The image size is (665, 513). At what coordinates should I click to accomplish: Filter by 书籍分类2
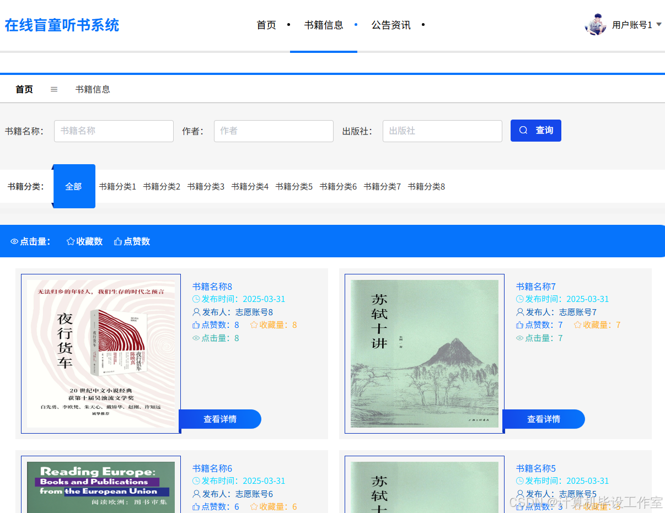tap(162, 187)
